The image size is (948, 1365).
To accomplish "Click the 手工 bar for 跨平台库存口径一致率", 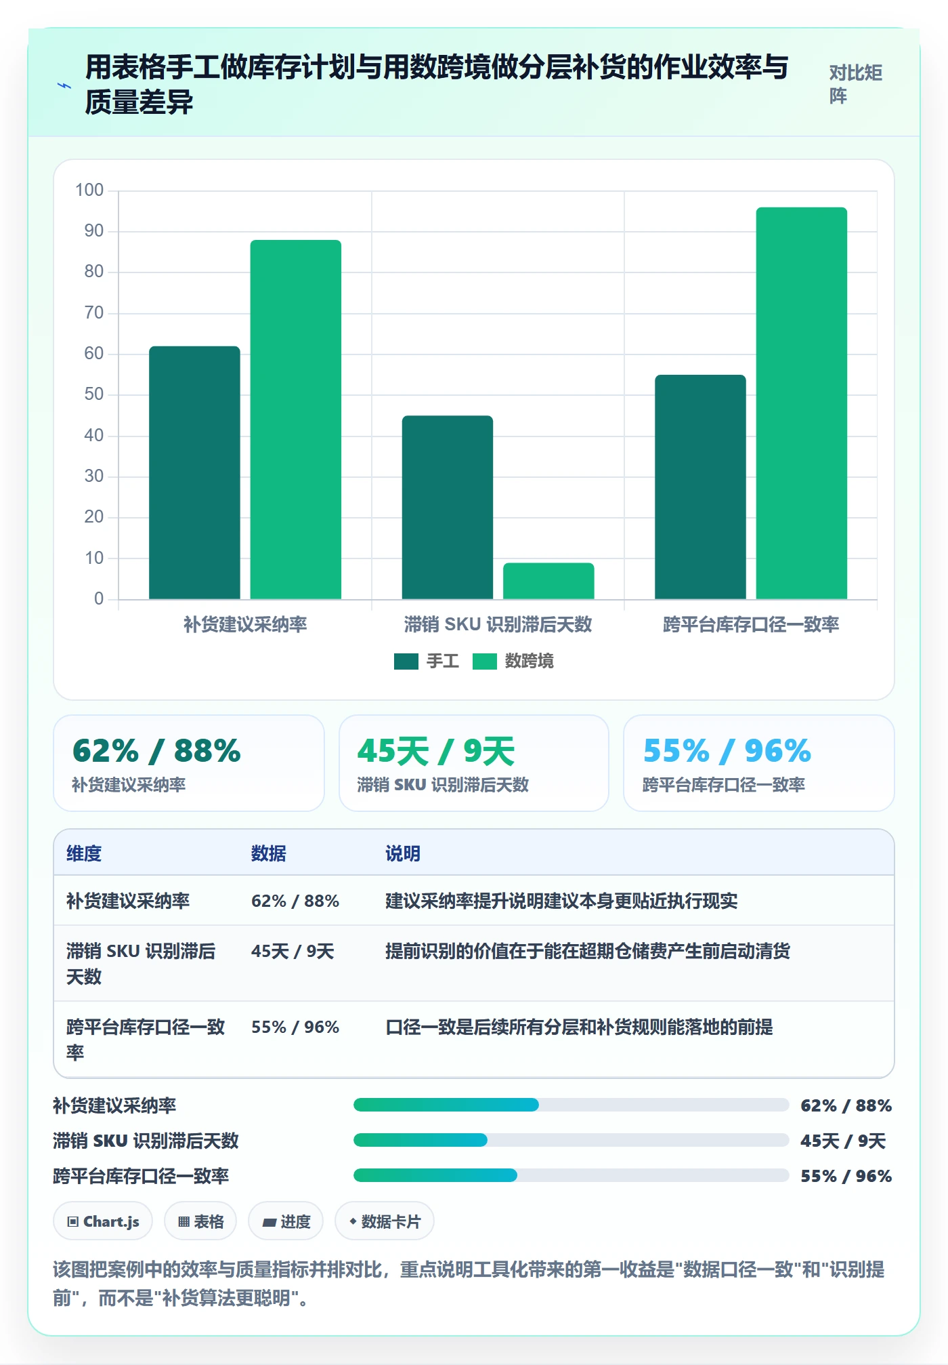I will (700, 487).
